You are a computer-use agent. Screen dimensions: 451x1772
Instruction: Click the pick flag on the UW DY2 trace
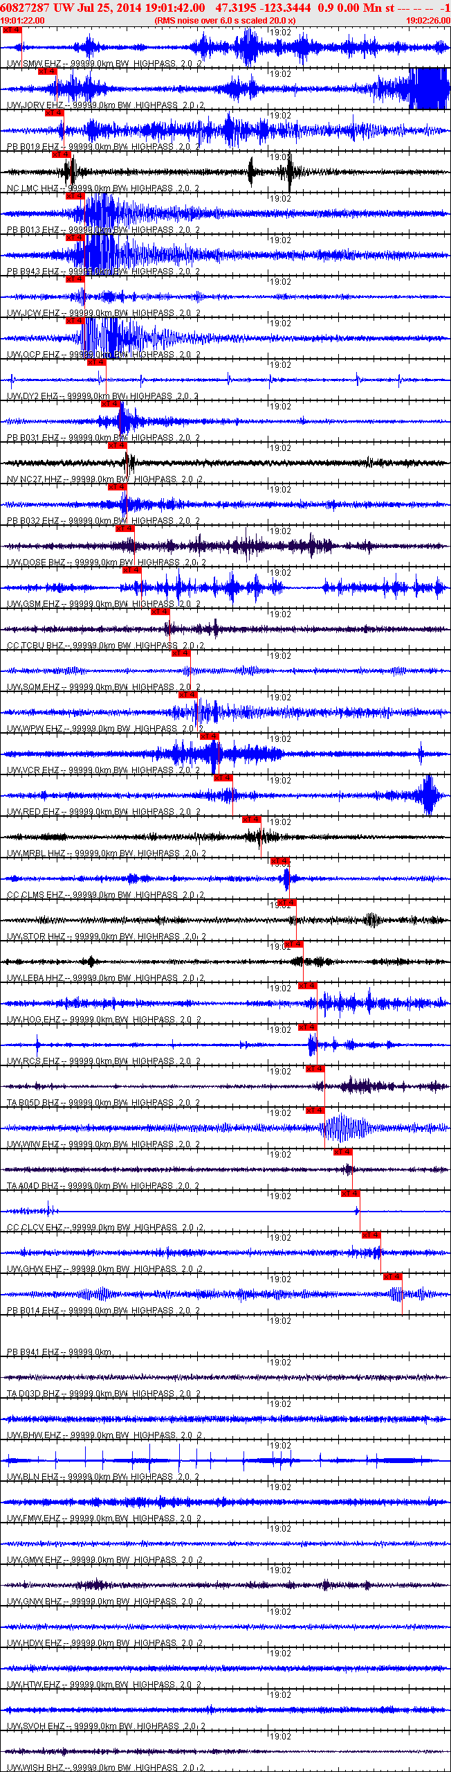click(x=96, y=362)
